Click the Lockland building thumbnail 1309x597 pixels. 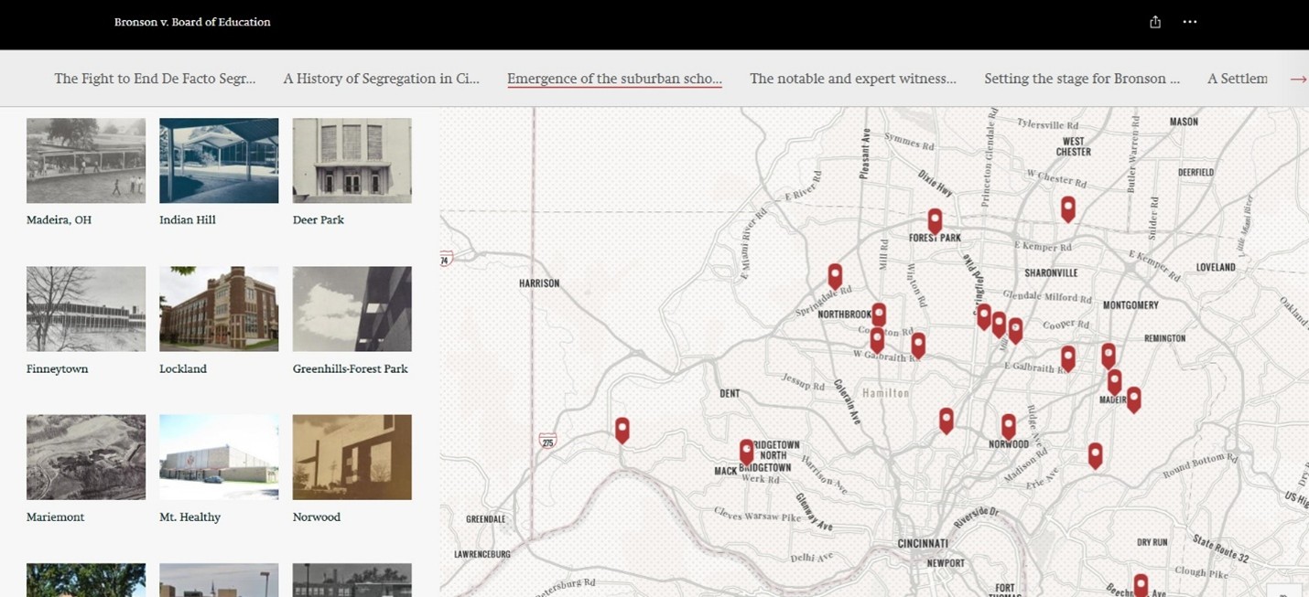(218, 309)
